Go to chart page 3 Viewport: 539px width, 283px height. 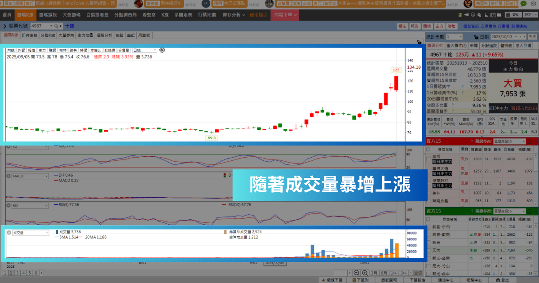tap(18, 273)
